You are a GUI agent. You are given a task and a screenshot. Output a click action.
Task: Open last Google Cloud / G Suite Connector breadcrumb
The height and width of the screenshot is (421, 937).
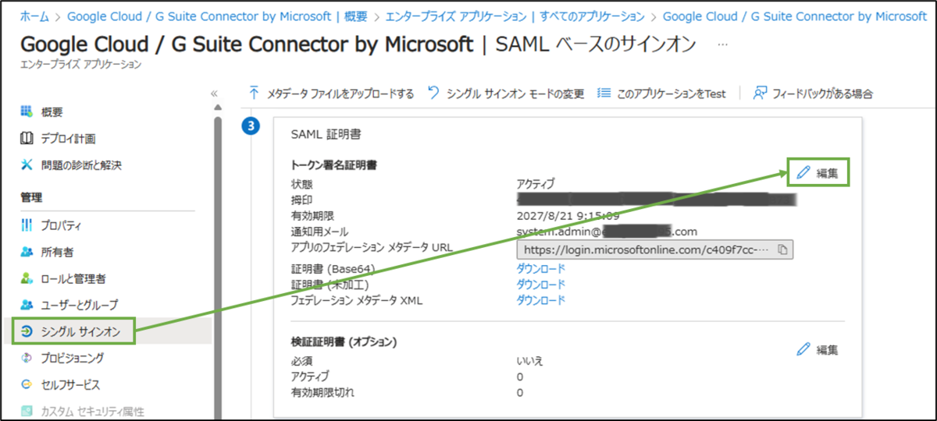795,16
